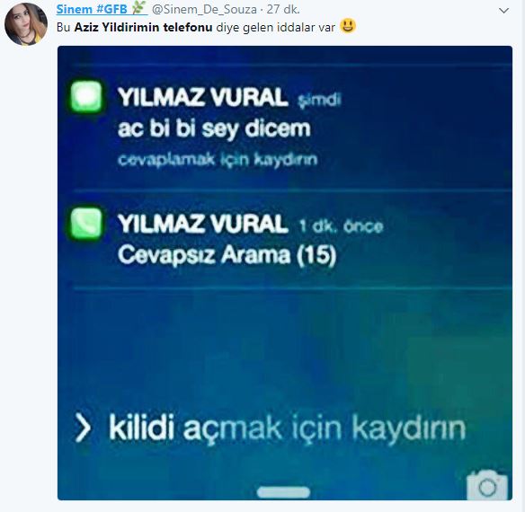
Task: Expand the tweet options chevron
Action: click(504, 11)
